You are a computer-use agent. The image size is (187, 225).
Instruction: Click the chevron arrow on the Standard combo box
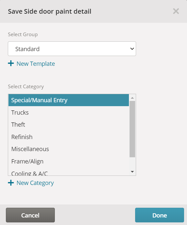(x=132, y=49)
